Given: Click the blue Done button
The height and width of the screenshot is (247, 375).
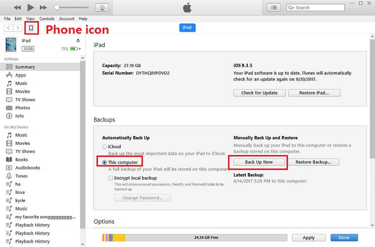Looking at the screenshot, I should [x=344, y=237].
